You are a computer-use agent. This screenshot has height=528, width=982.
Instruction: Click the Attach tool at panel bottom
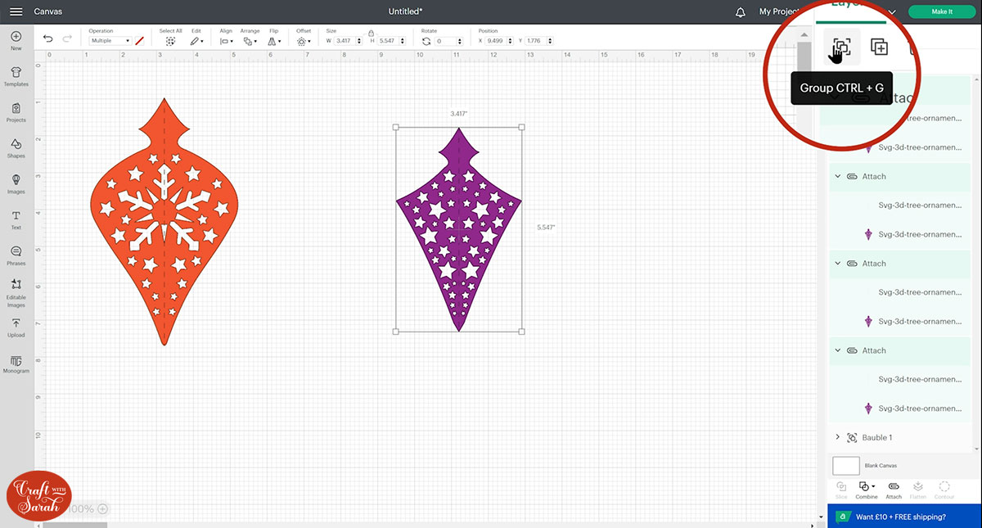coord(894,489)
